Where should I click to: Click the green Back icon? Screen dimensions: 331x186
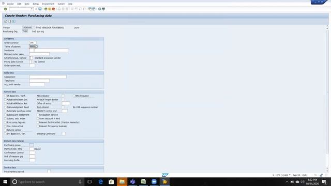(46, 9)
